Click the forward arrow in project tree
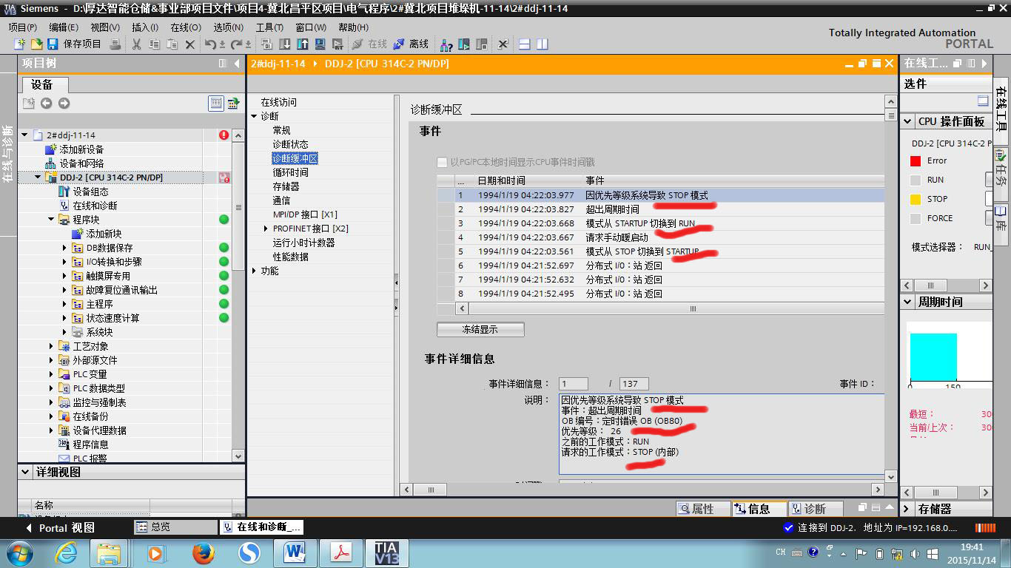The height and width of the screenshot is (568, 1011). [64, 104]
